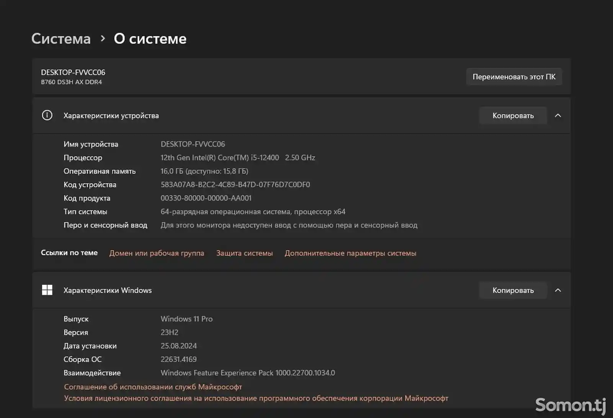Image resolution: width=613 pixels, height=418 pixels.
Task: Click the 22631.4169 build number
Action: point(179,359)
